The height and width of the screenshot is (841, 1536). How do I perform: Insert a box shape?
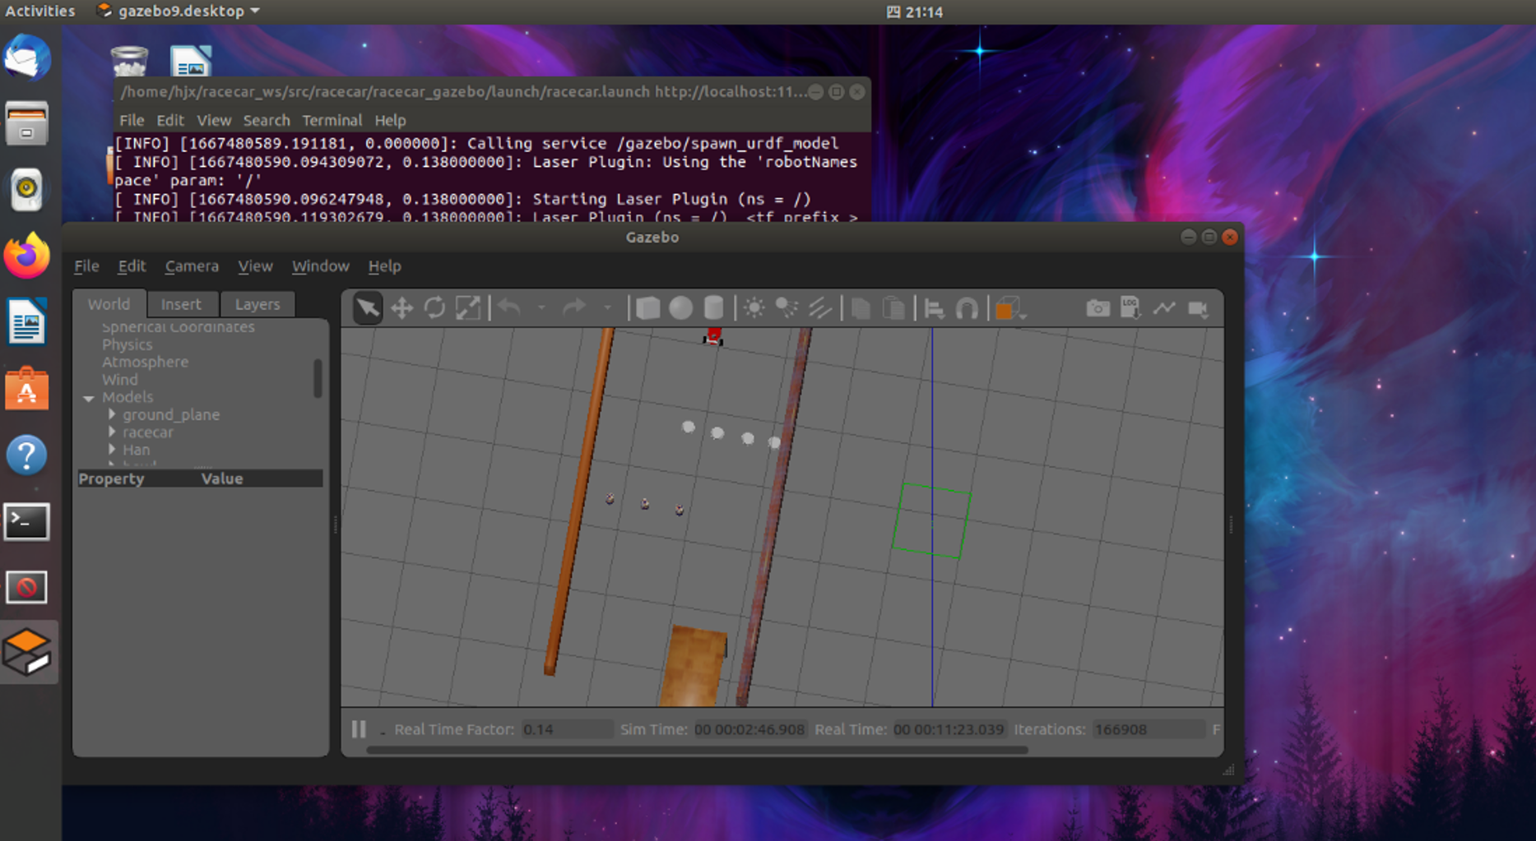click(647, 308)
